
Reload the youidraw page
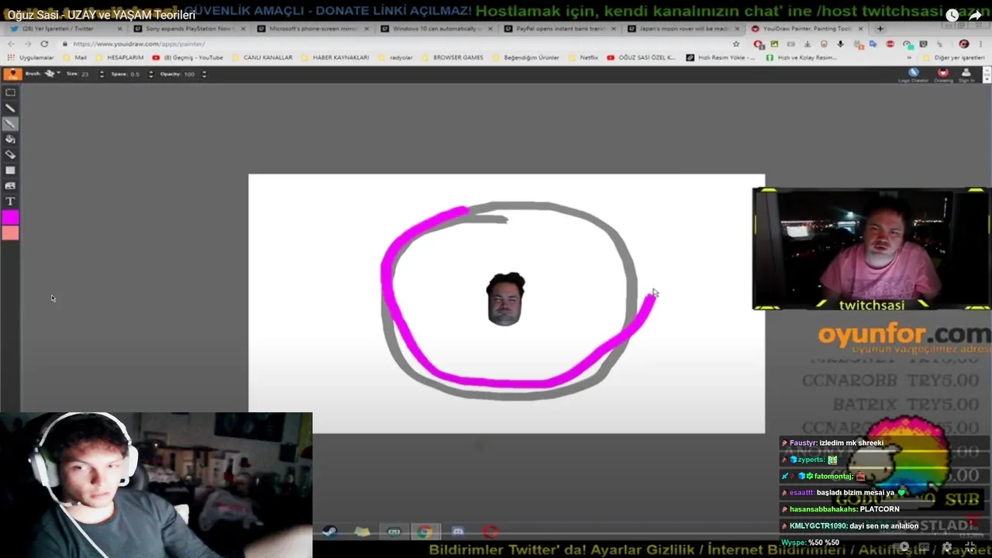click(x=44, y=44)
